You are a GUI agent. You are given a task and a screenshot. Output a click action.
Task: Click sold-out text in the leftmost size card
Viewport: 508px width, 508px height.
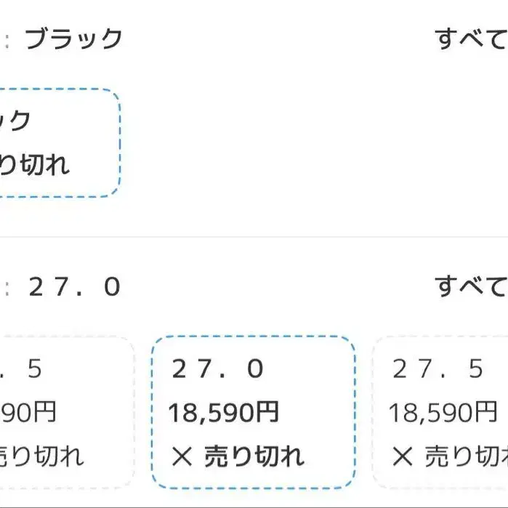pyautogui.click(x=42, y=457)
